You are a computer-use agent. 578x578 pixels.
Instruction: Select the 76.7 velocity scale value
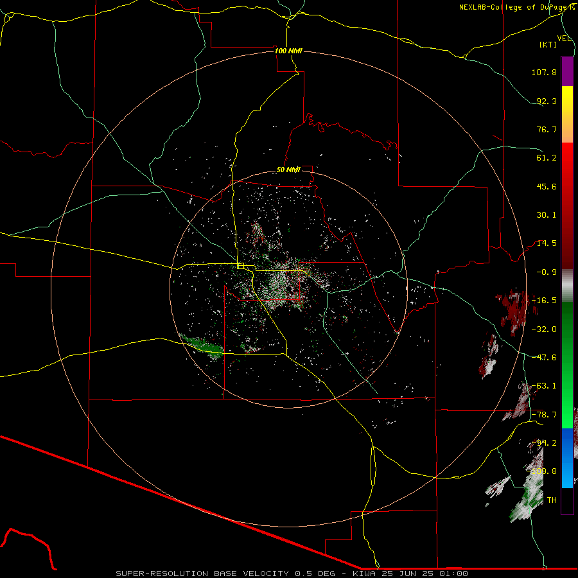[x=547, y=129]
